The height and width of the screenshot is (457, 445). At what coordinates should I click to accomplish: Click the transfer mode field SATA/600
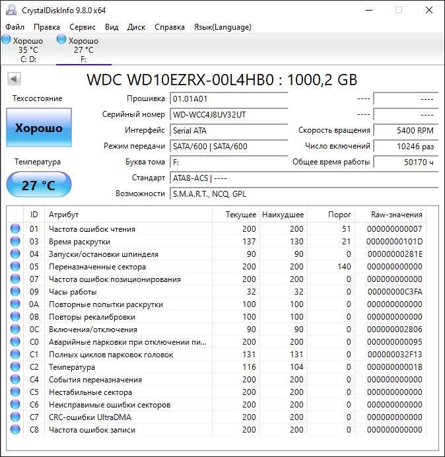coord(228,146)
